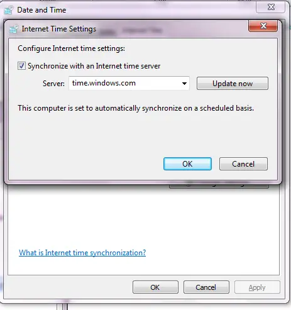Uncheck Synchronize with an Internet time server
This screenshot has width=291, height=310.
21,66
